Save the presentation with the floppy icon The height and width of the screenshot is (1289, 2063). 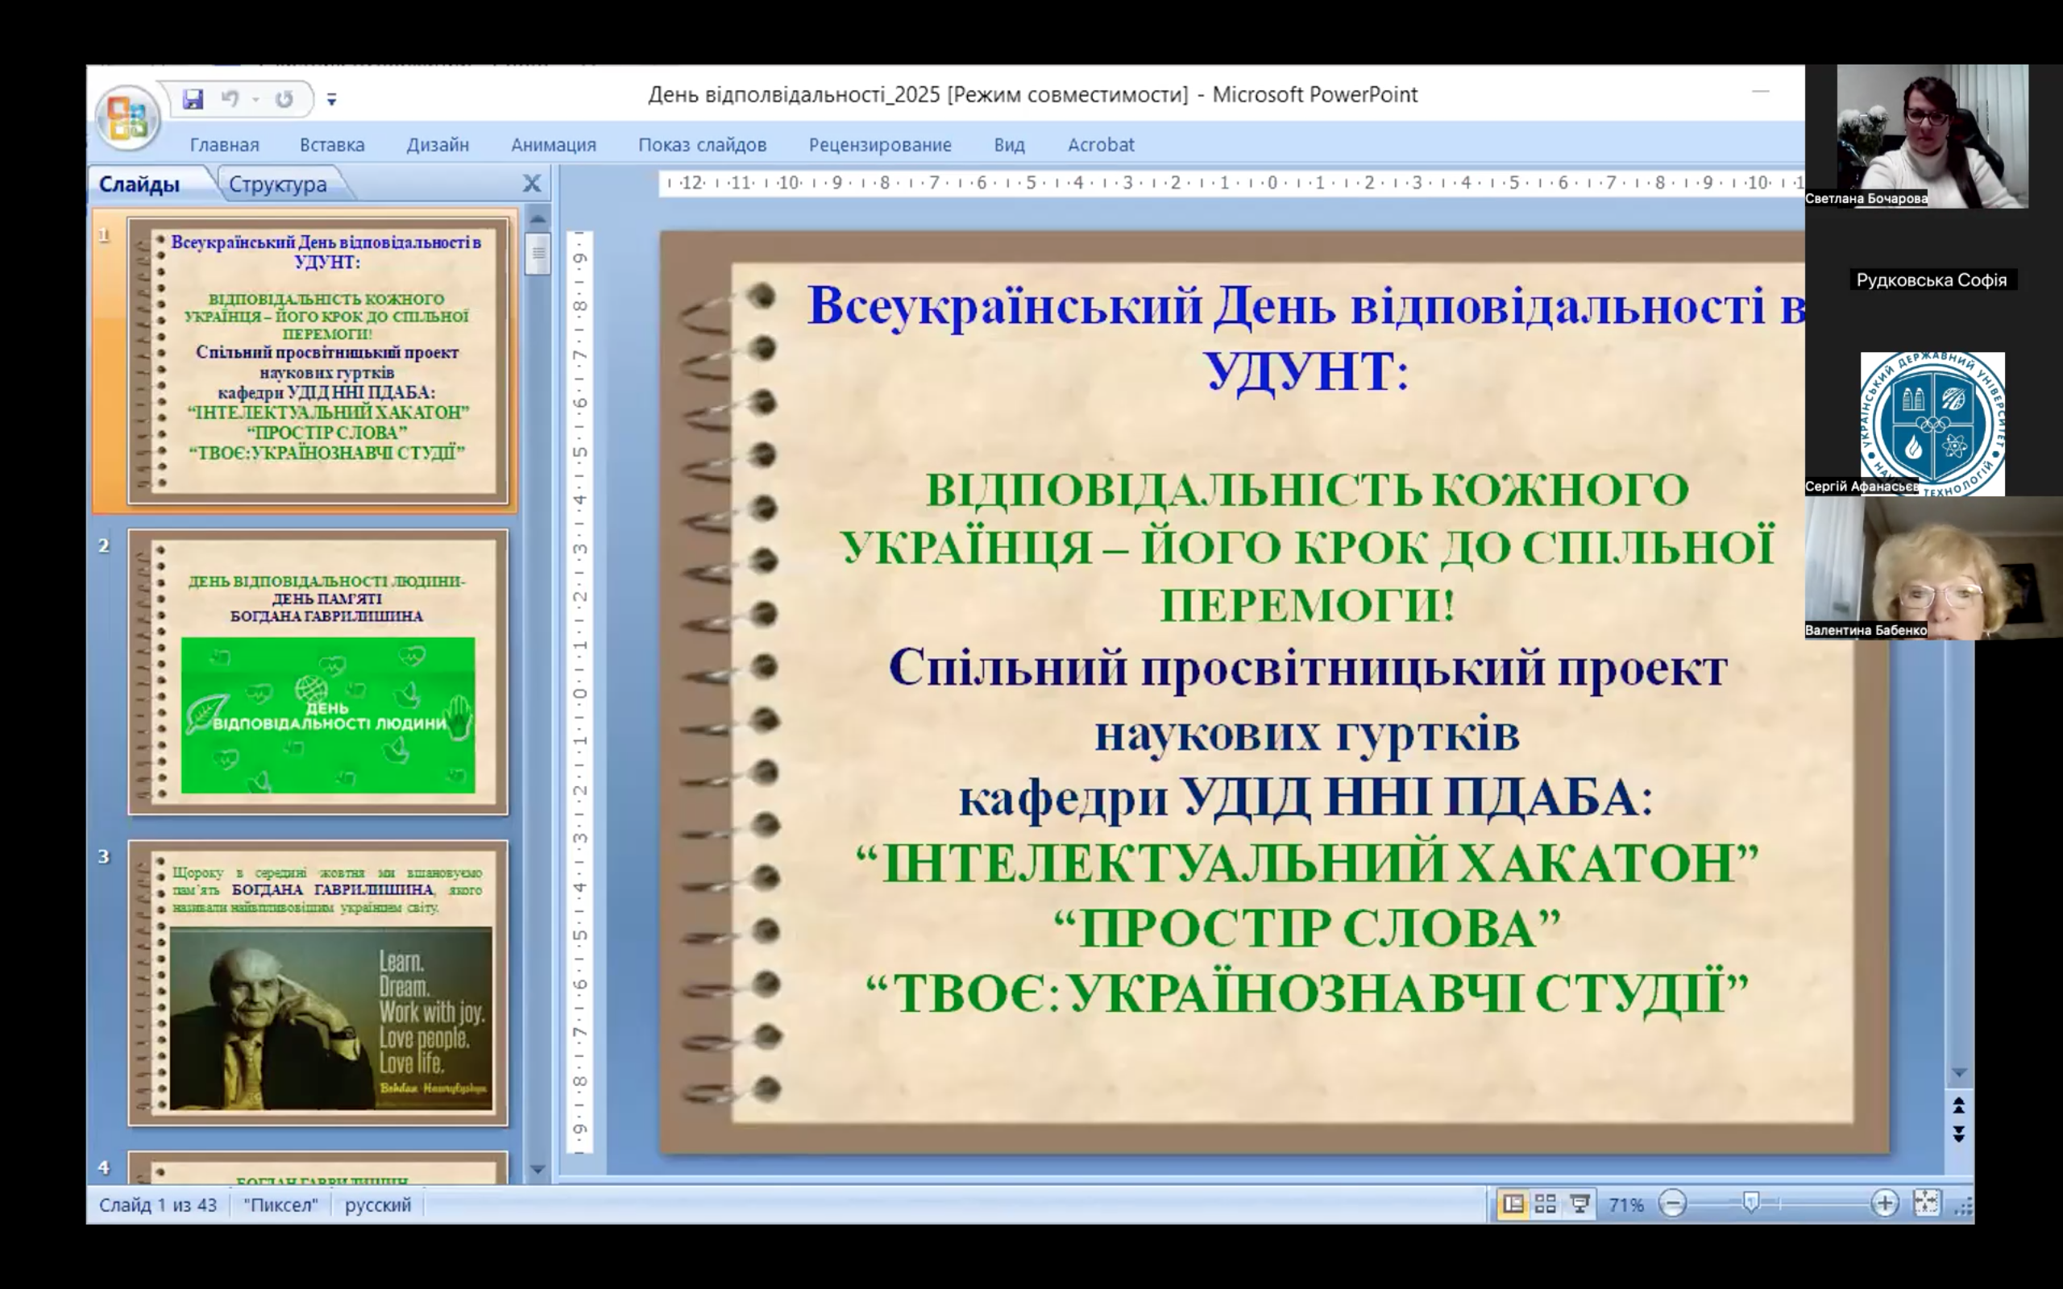[193, 99]
